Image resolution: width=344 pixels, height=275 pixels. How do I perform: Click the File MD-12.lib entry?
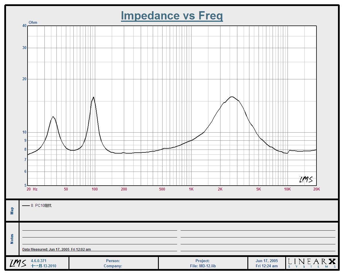click(x=203, y=266)
